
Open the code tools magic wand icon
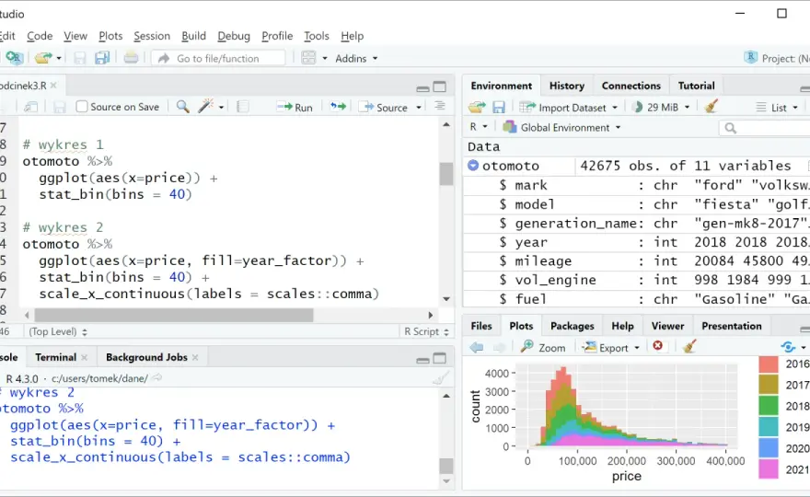[205, 107]
